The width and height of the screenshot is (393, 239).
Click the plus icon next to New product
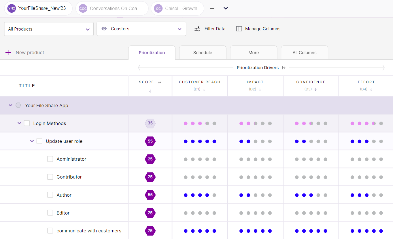click(8, 52)
